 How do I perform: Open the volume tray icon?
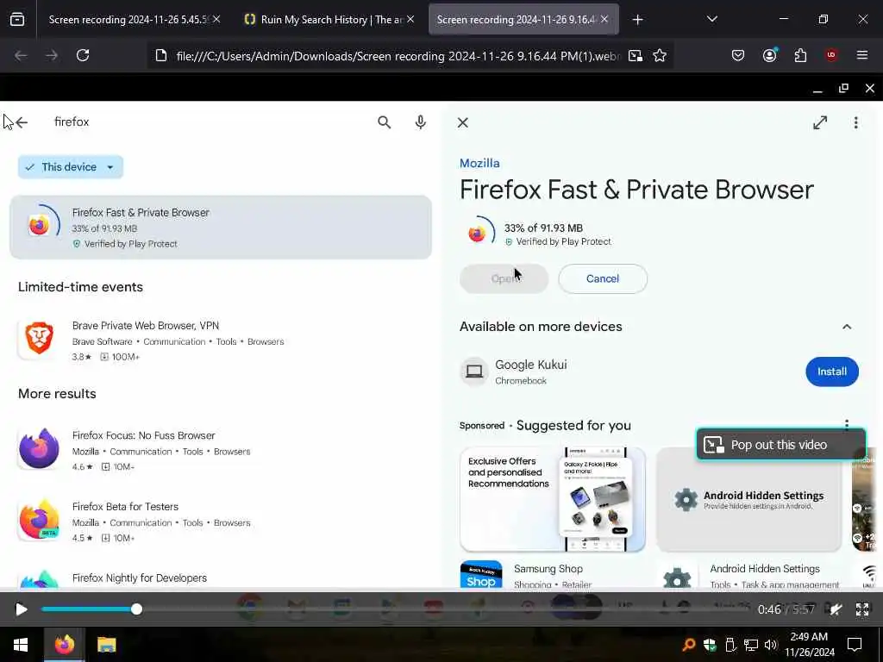click(770, 645)
